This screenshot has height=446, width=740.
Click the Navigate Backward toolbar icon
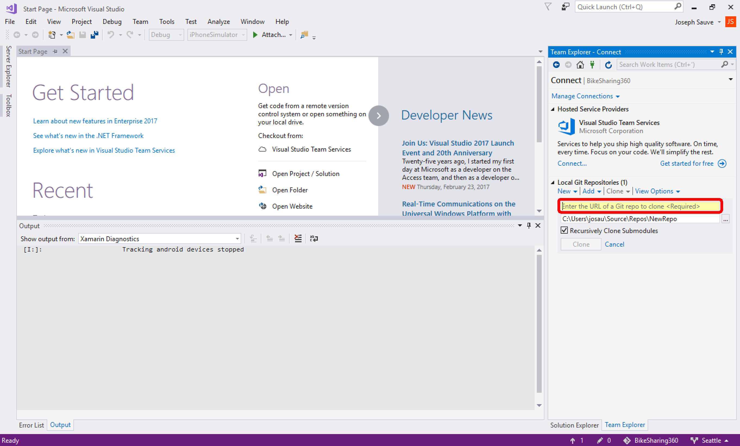point(17,35)
